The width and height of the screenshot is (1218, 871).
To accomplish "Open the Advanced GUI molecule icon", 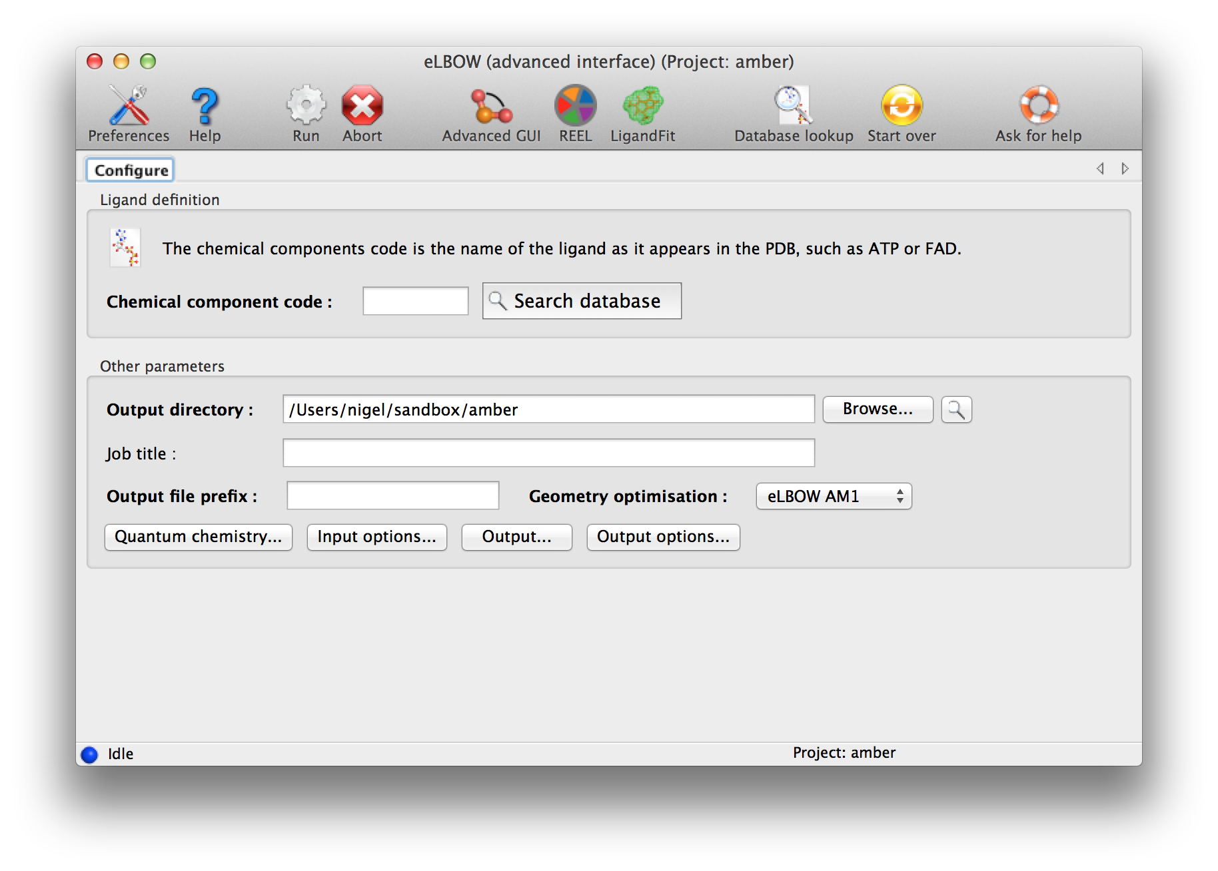I will tap(491, 107).
